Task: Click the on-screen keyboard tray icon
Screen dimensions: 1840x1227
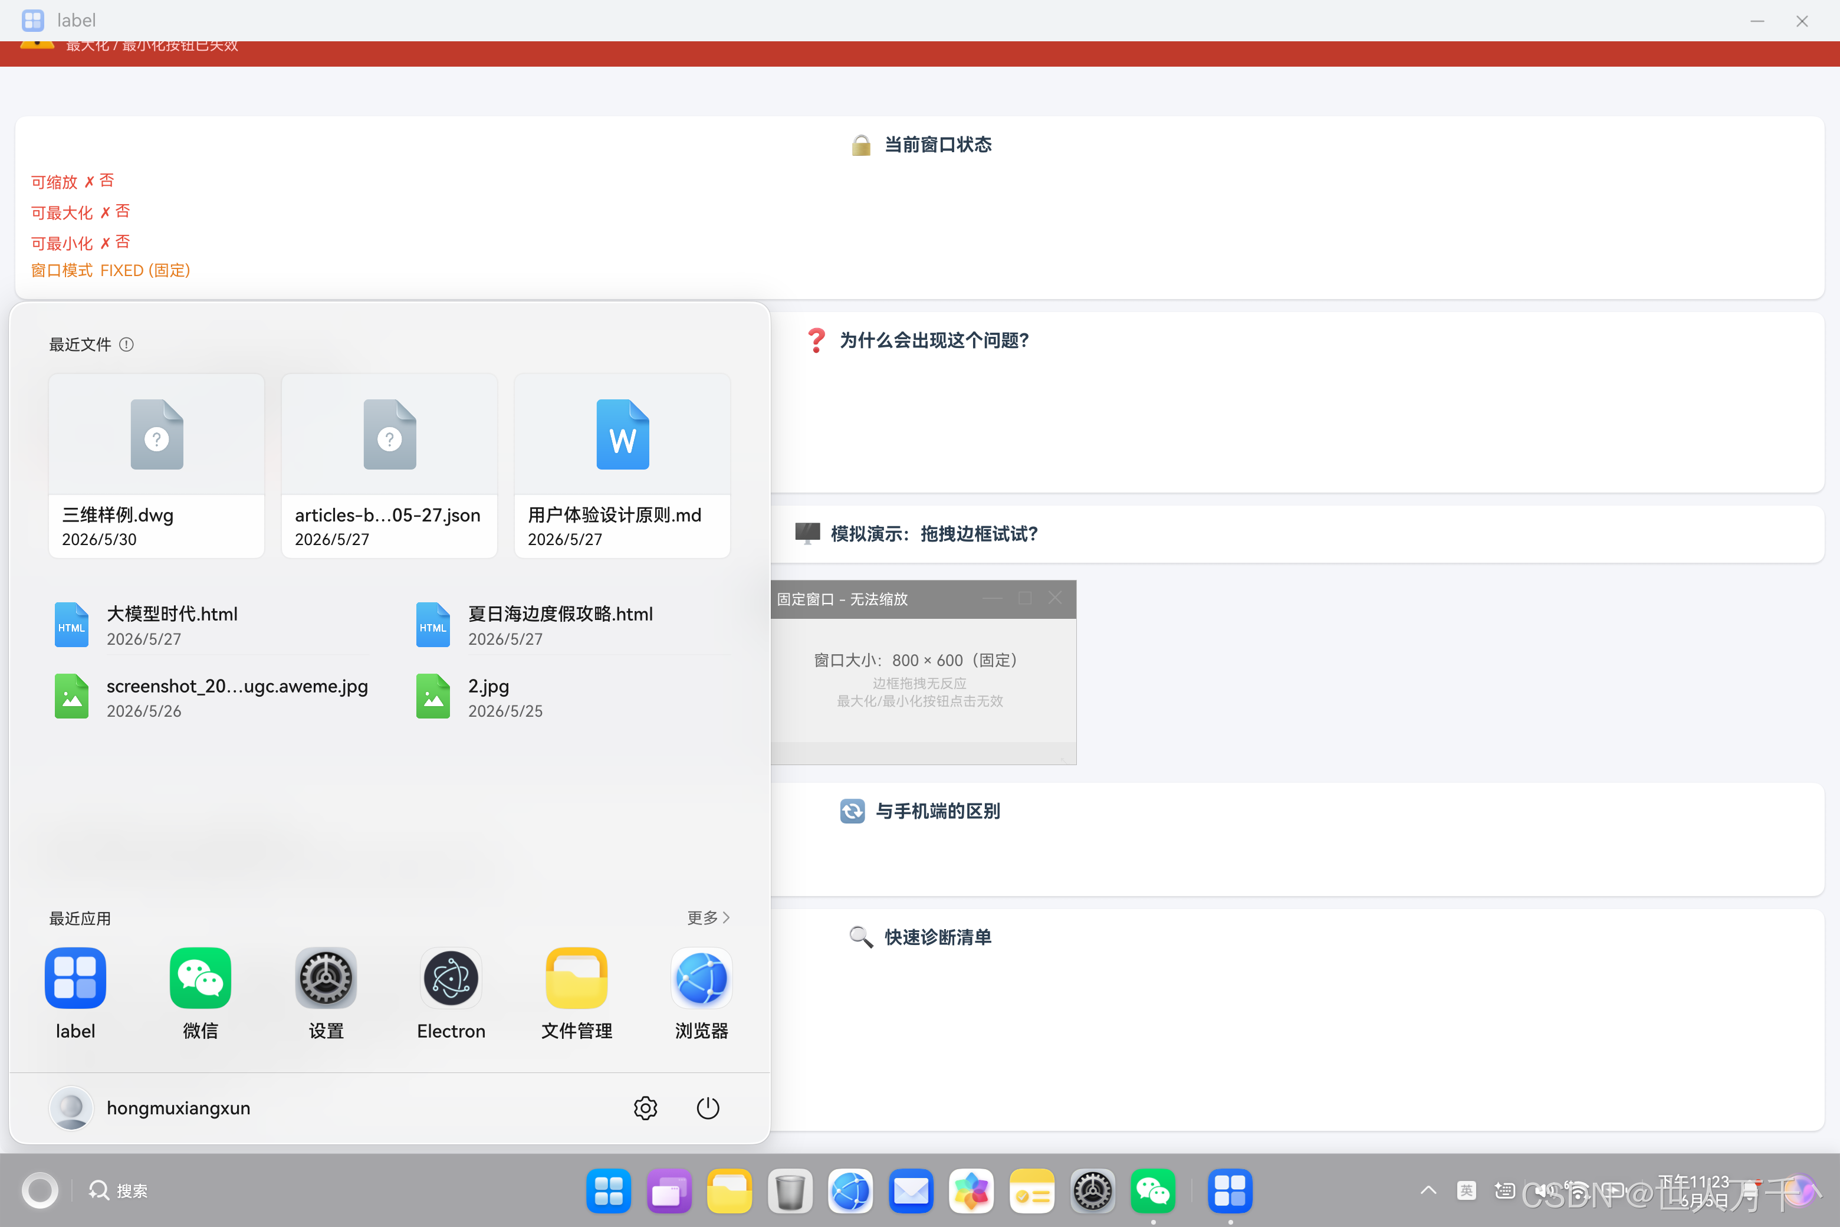Action: [x=1504, y=1190]
